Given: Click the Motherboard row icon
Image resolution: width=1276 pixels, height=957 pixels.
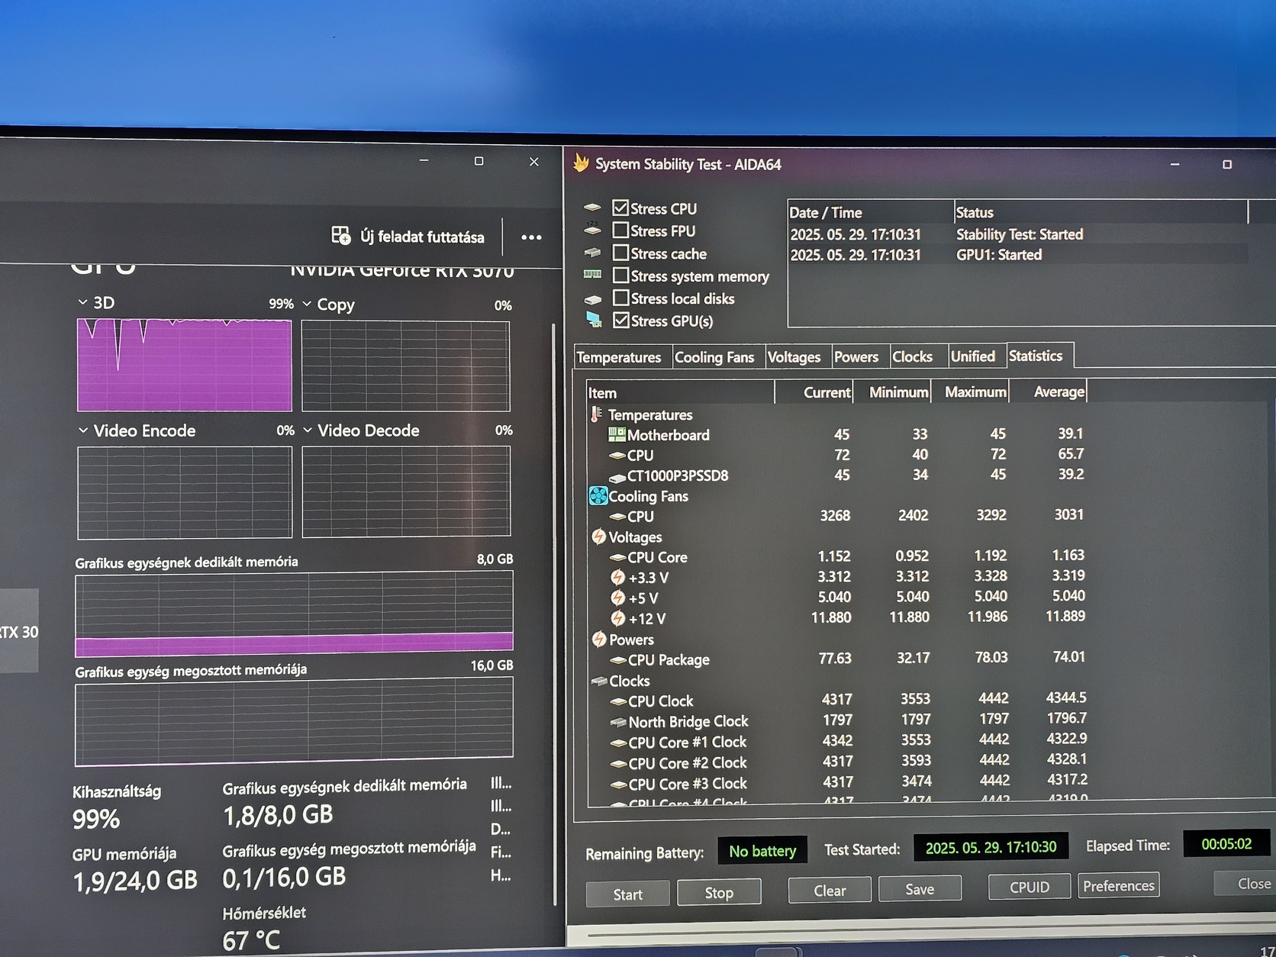Looking at the screenshot, I should (x=617, y=434).
